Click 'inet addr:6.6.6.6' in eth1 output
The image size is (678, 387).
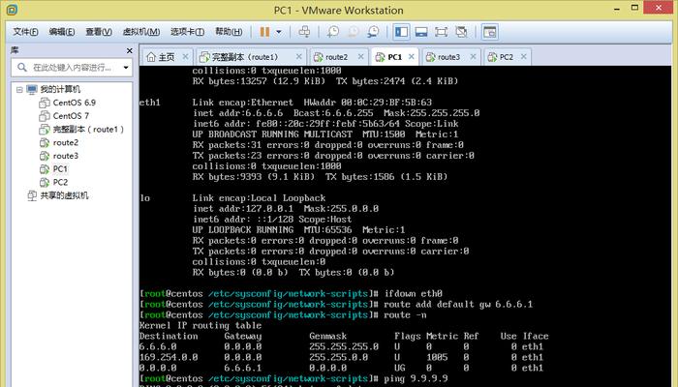(x=238, y=113)
